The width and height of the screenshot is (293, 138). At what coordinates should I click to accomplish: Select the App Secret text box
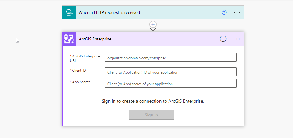(x=170, y=84)
